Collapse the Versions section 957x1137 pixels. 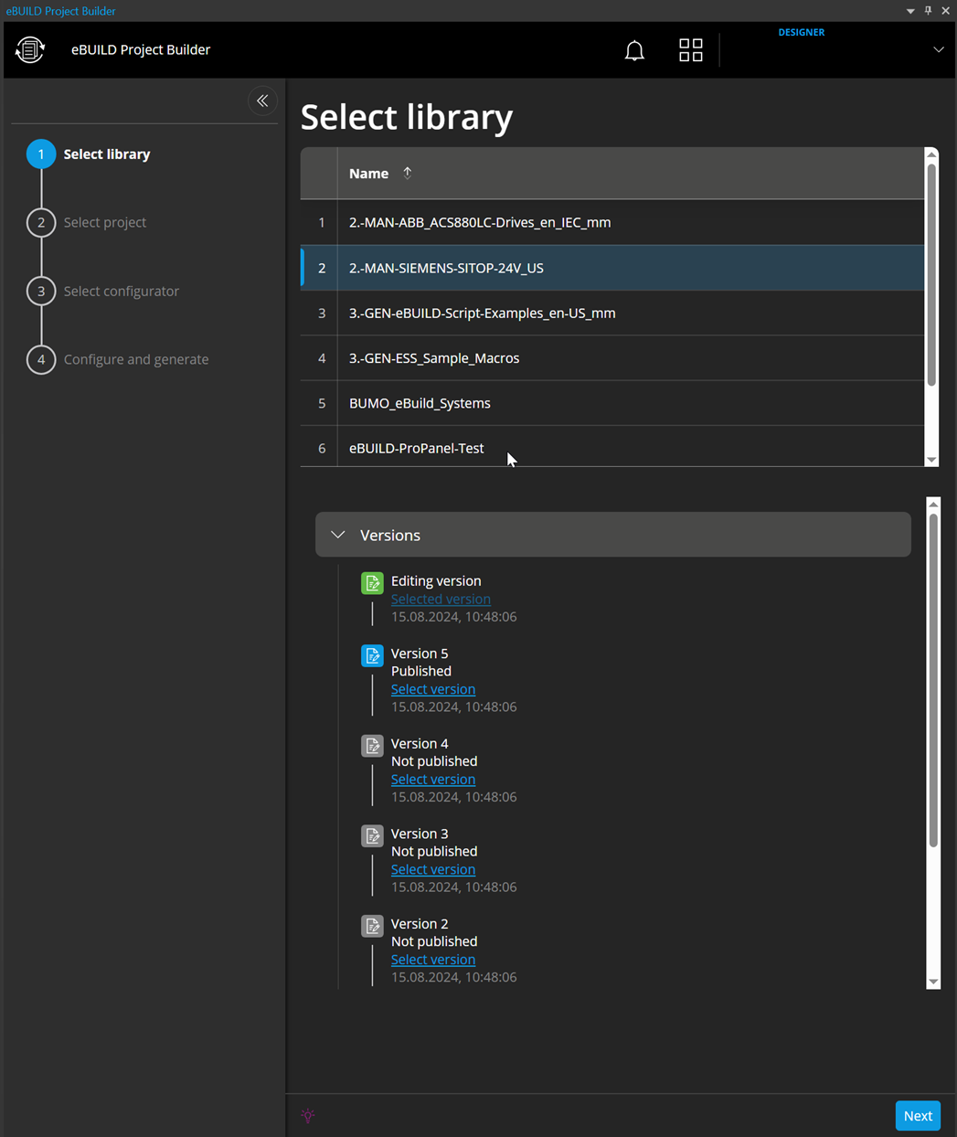coord(338,535)
